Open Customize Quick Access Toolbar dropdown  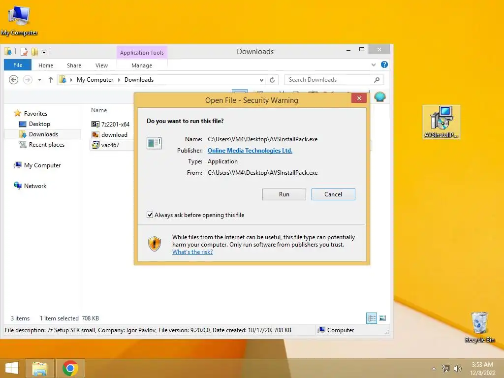click(x=44, y=52)
